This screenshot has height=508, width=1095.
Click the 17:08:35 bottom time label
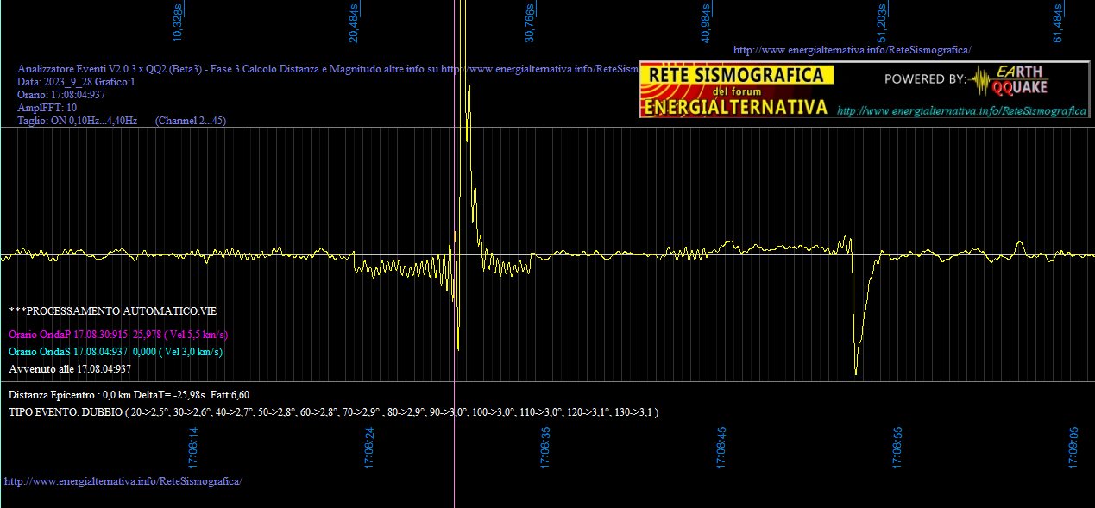pos(545,448)
